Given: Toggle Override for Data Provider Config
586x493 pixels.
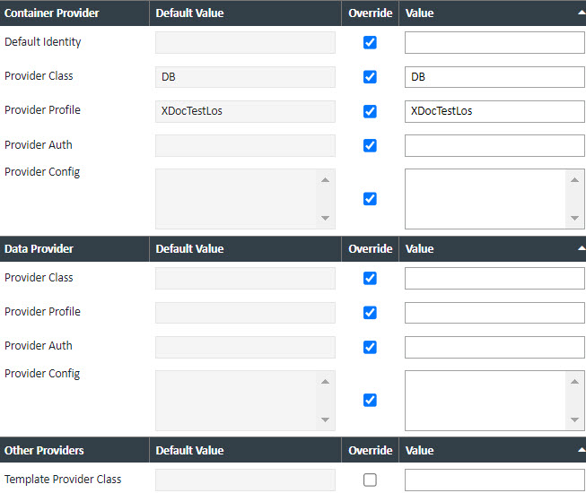Looking at the screenshot, I should (x=370, y=400).
